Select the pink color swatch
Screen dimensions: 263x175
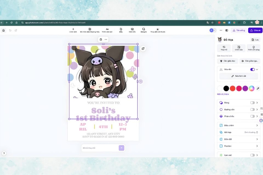[x=239, y=88]
